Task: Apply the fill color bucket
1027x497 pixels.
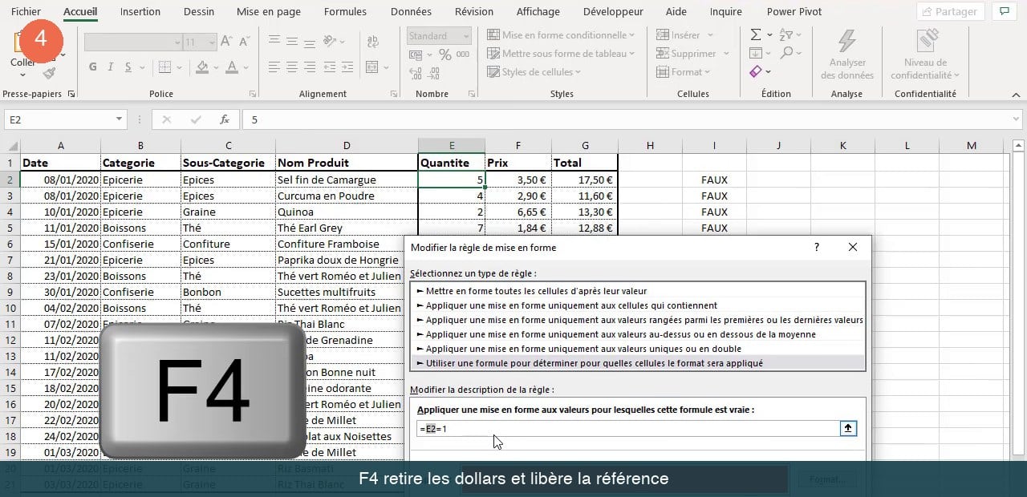Action: click(202, 67)
